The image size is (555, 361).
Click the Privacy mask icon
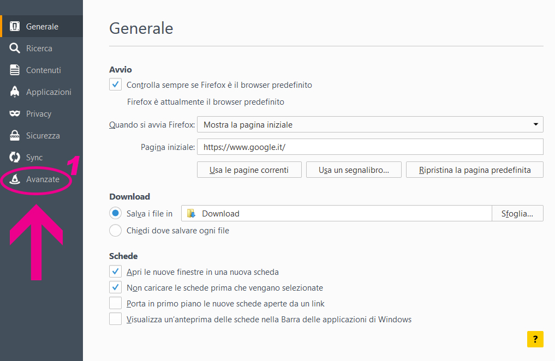tap(15, 113)
